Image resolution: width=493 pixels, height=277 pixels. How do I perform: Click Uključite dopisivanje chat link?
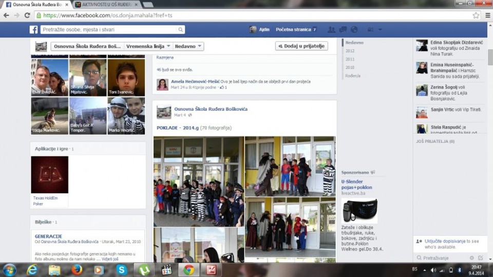pos(445,241)
